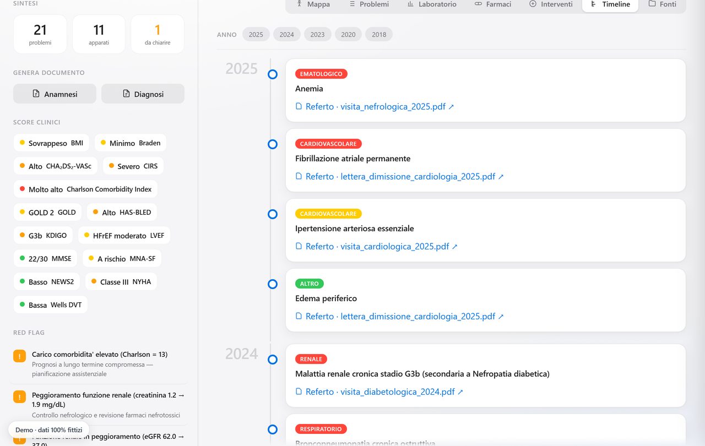Filter the timeline by the 2025 year chip

coord(256,34)
